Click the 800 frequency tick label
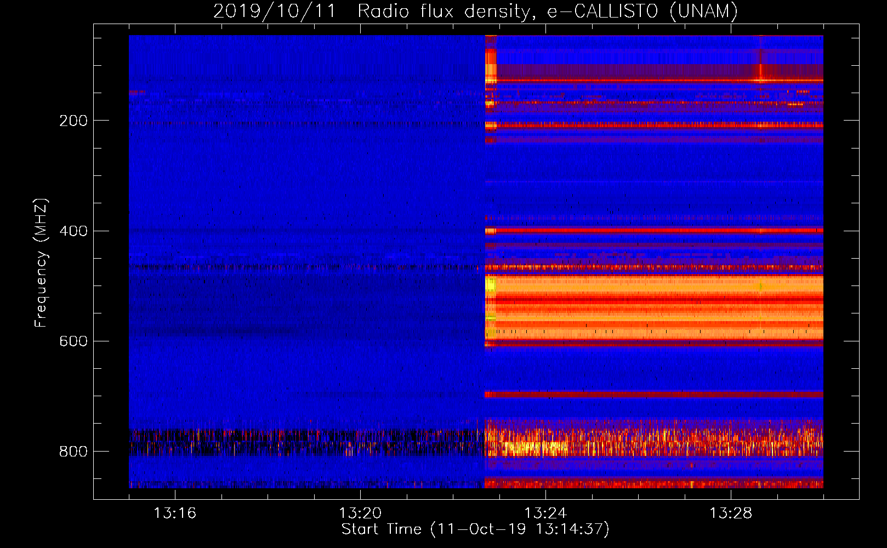The width and height of the screenshot is (887, 548). click(73, 452)
